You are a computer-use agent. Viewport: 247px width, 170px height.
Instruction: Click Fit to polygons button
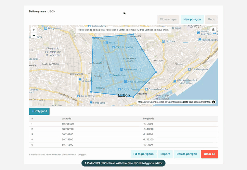(x=144, y=154)
